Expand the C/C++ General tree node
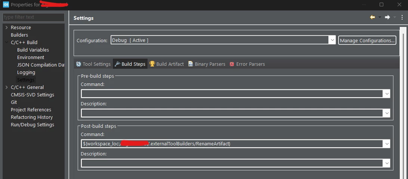This screenshot has height=179, width=408. [6, 87]
